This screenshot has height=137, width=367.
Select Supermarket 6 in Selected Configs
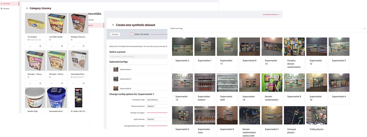click(x=139, y=88)
